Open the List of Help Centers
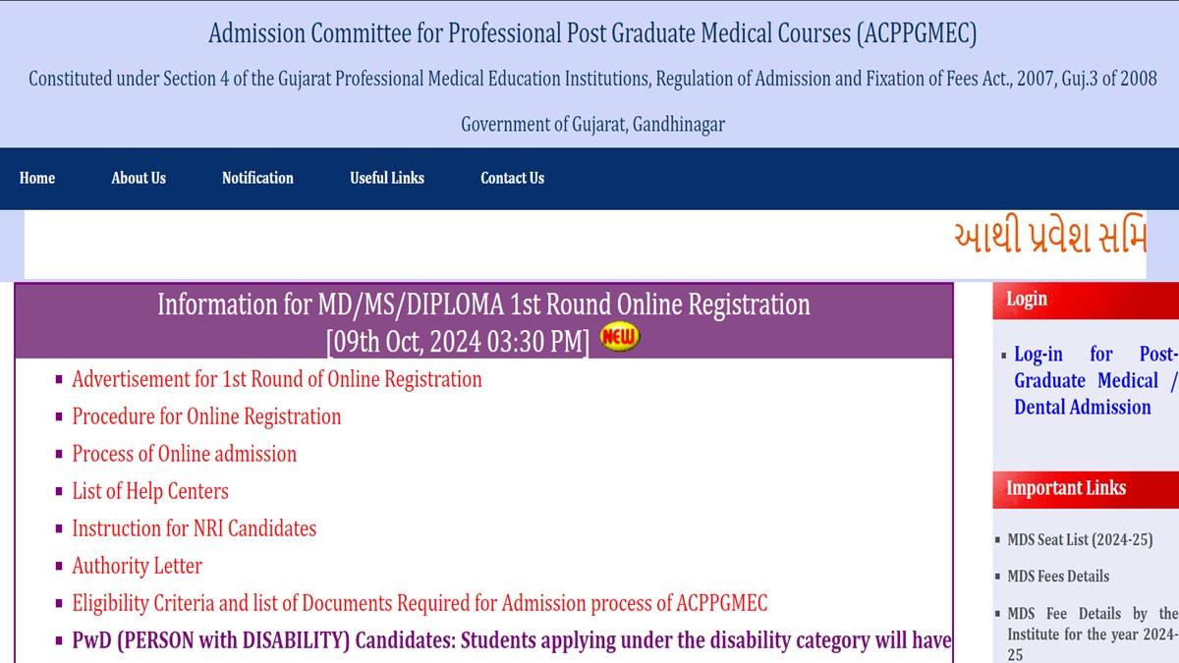 point(150,491)
